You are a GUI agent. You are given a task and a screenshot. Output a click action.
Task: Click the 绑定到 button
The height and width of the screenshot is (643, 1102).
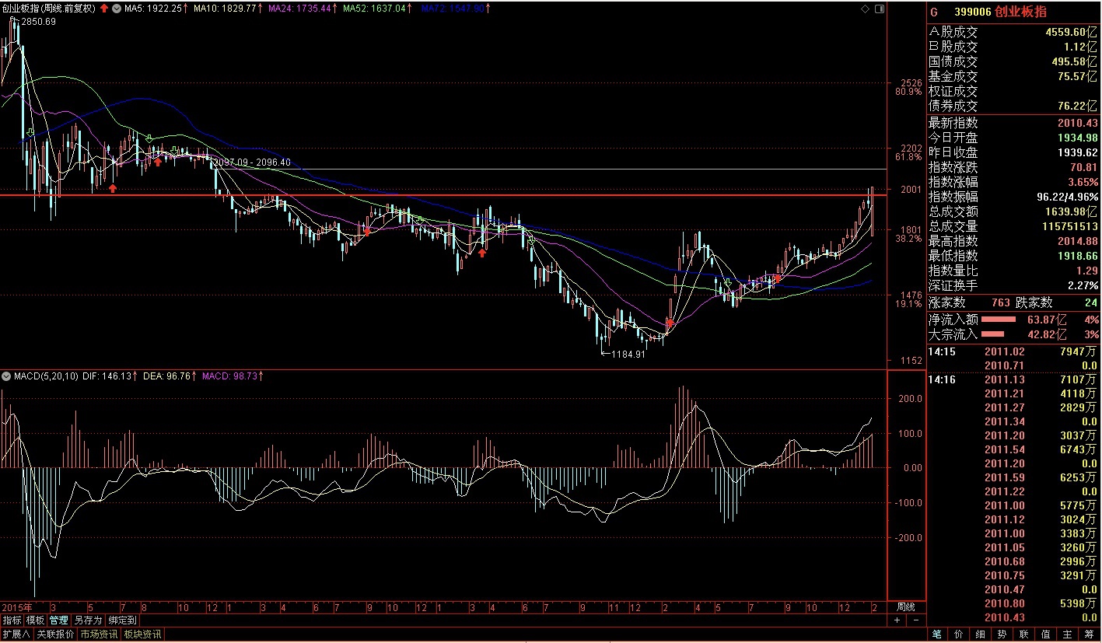click(122, 620)
